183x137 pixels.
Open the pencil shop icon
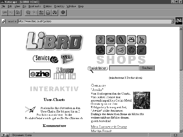(x=111, y=50)
